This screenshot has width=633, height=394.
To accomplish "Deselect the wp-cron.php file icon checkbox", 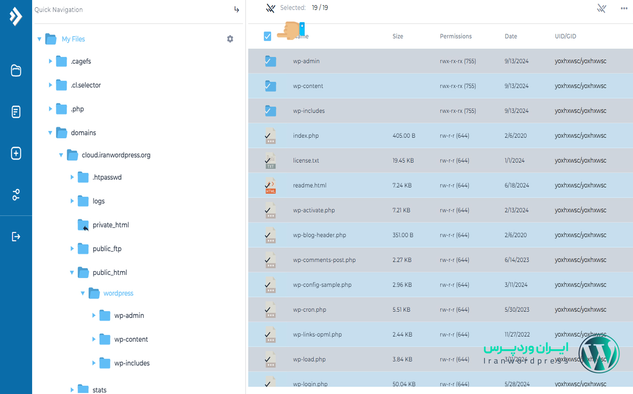I will [x=270, y=310].
